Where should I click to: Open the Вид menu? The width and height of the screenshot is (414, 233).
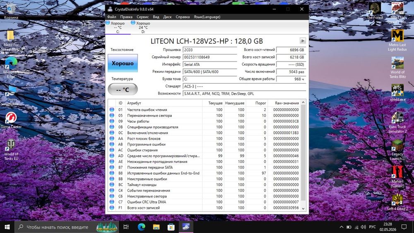pyautogui.click(x=156, y=17)
